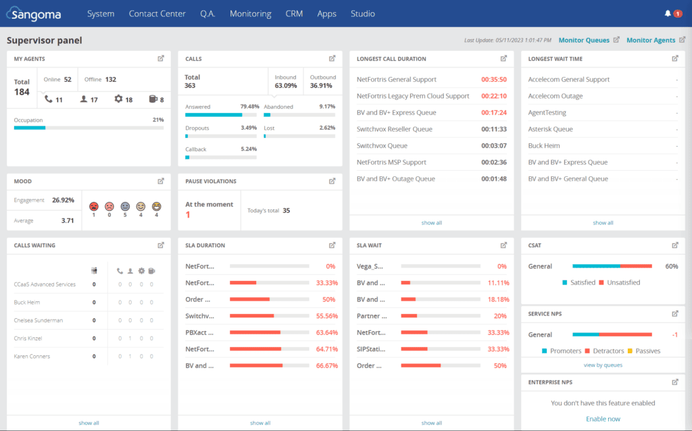
Task: Pop out the Longest Wait Time panel
Action: coord(675,59)
